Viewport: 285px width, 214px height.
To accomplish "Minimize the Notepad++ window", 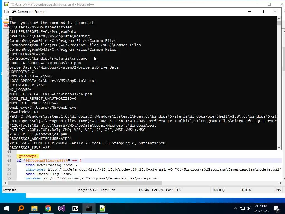I will [x=257, y=4].
